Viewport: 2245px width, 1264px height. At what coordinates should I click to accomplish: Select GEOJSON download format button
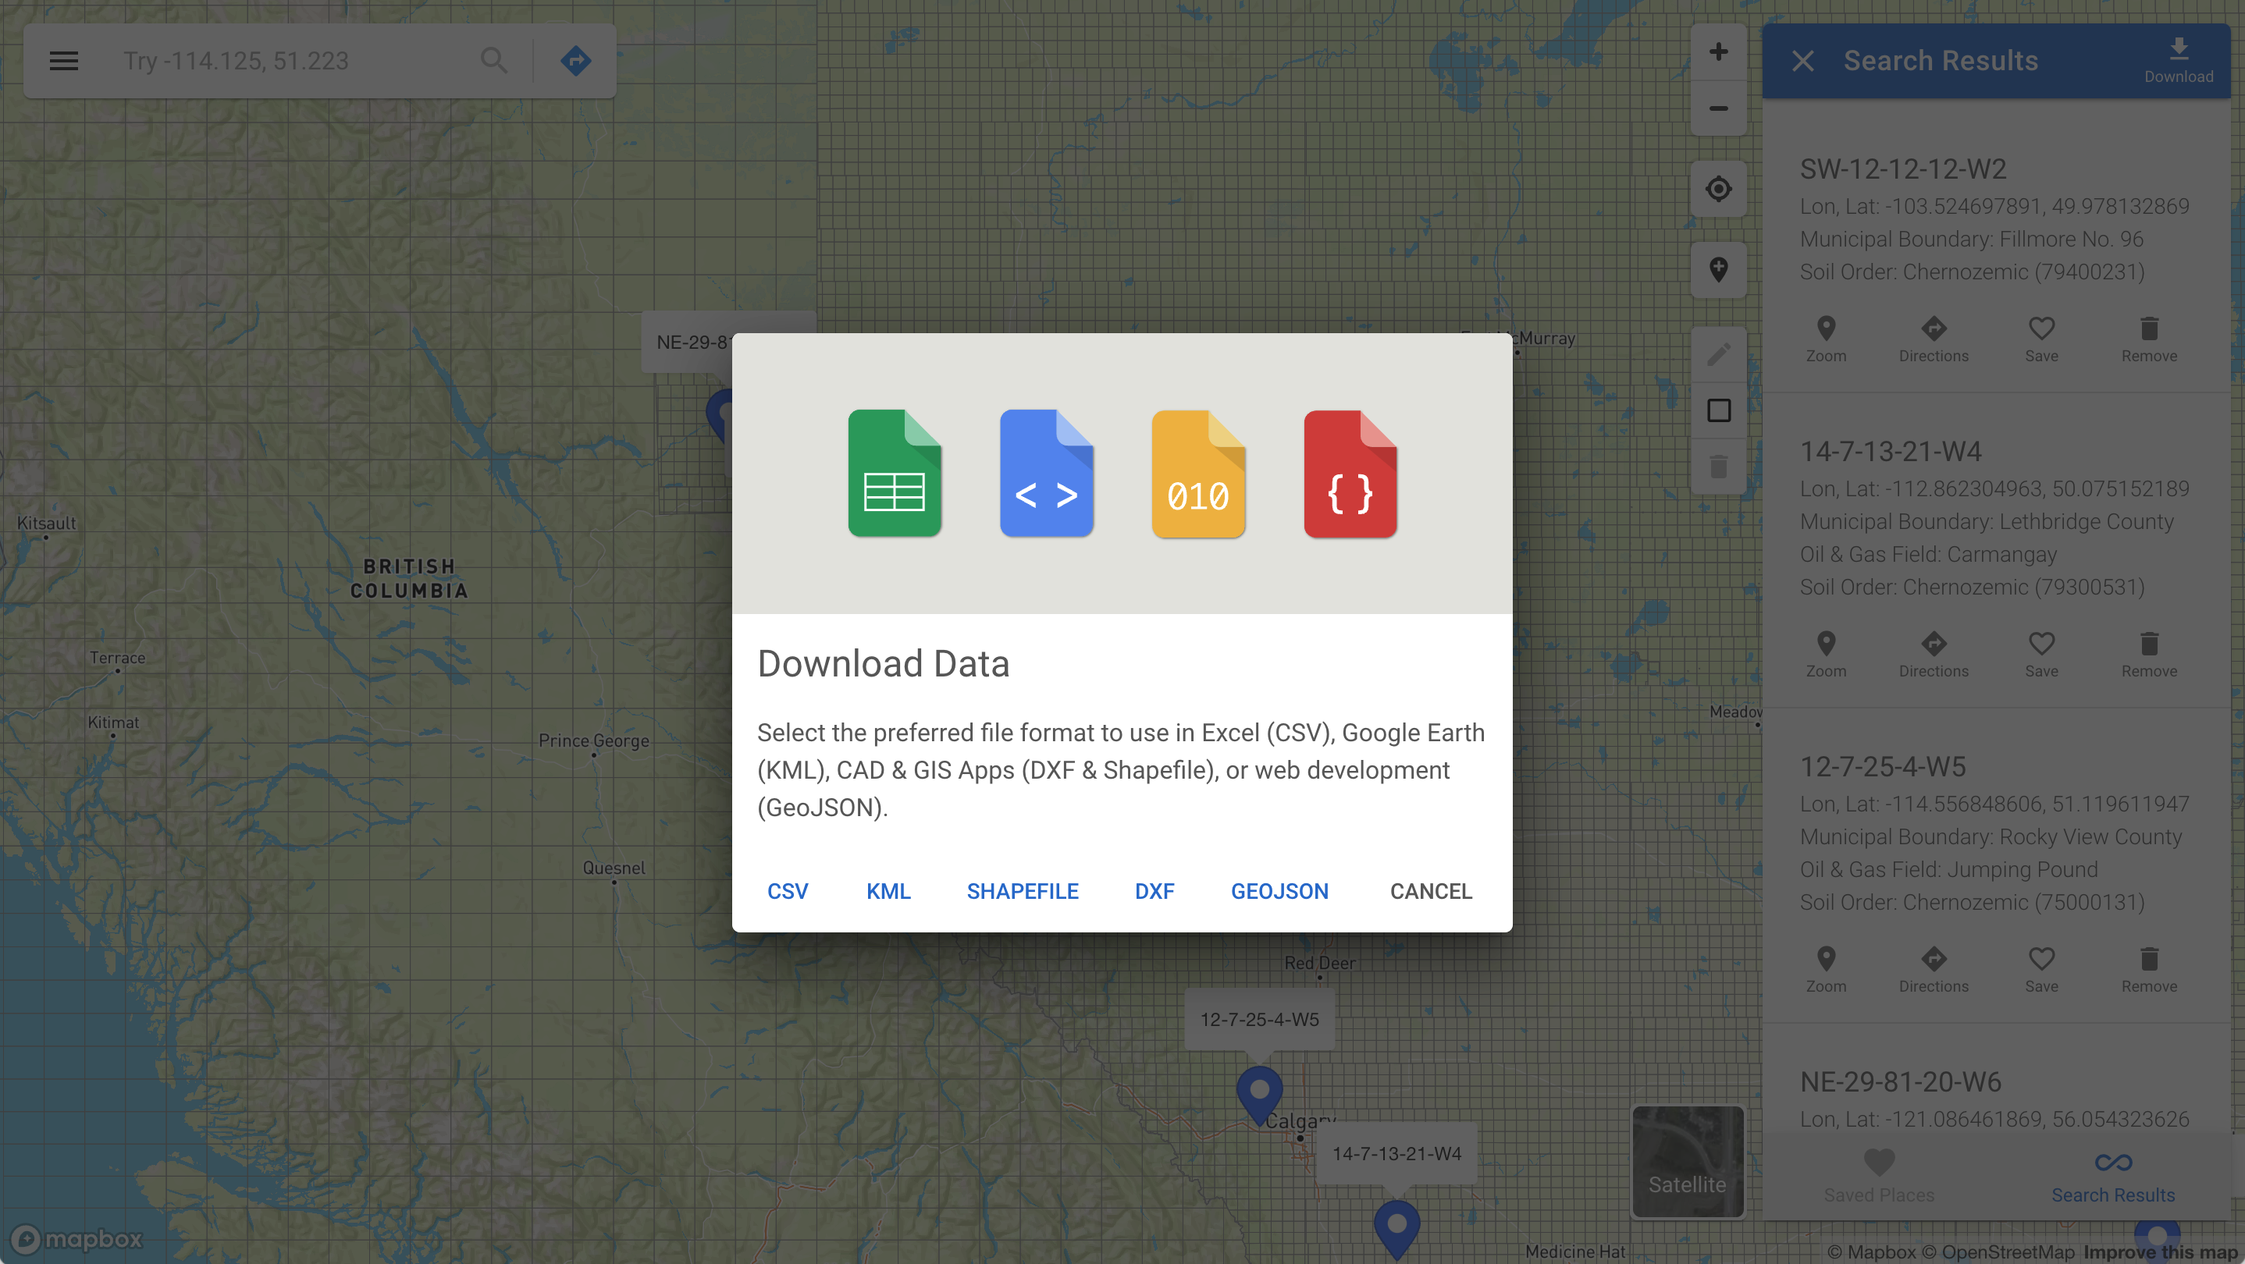pyautogui.click(x=1279, y=891)
